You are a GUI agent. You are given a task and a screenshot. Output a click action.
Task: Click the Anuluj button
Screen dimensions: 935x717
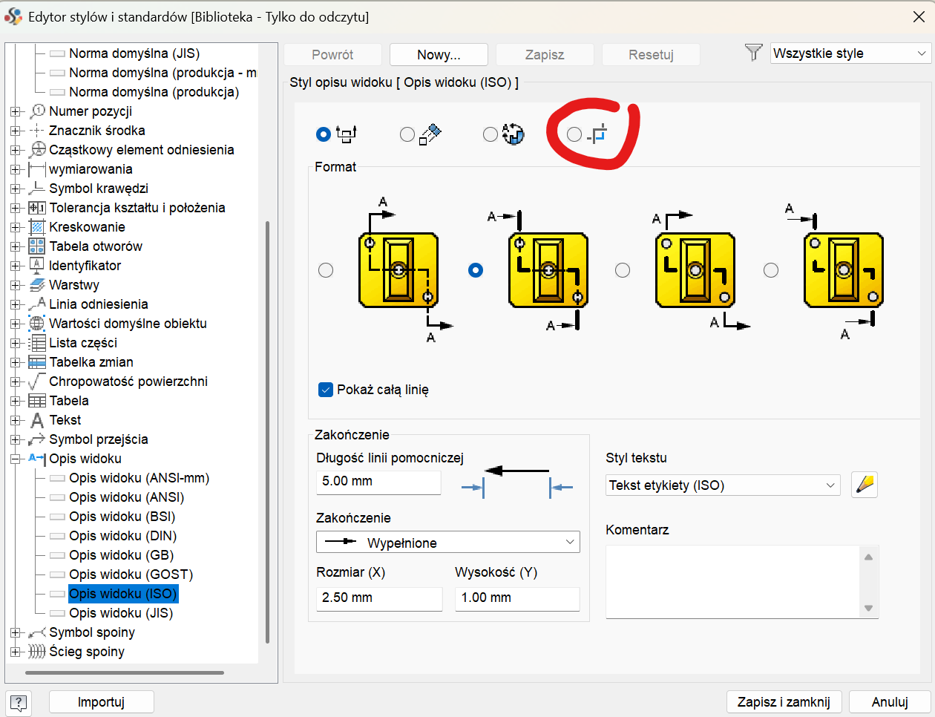click(x=890, y=702)
